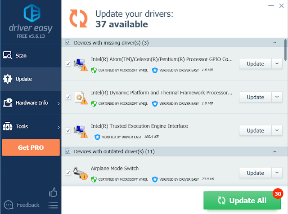The width and height of the screenshot is (288, 214).
Task: Click the '23.9 KB' file size text
Action: (x=208, y=179)
